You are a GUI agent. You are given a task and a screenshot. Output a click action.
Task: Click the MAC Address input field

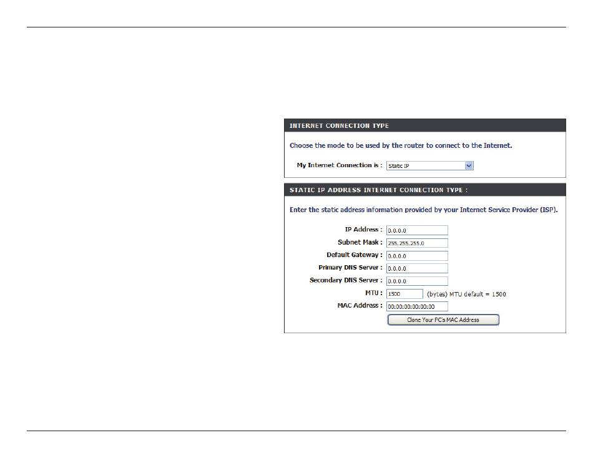[416, 306]
